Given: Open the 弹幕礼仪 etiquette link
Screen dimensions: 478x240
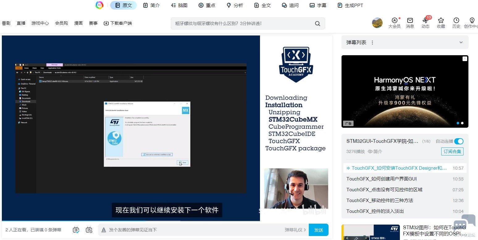Looking at the screenshot, I should pyautogui.click(x=295, y=230).
